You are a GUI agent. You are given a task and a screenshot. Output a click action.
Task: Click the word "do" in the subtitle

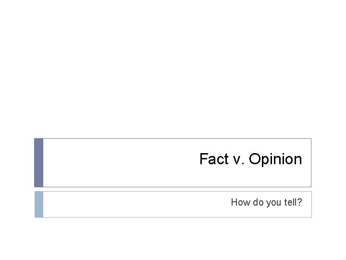(256, 202)
